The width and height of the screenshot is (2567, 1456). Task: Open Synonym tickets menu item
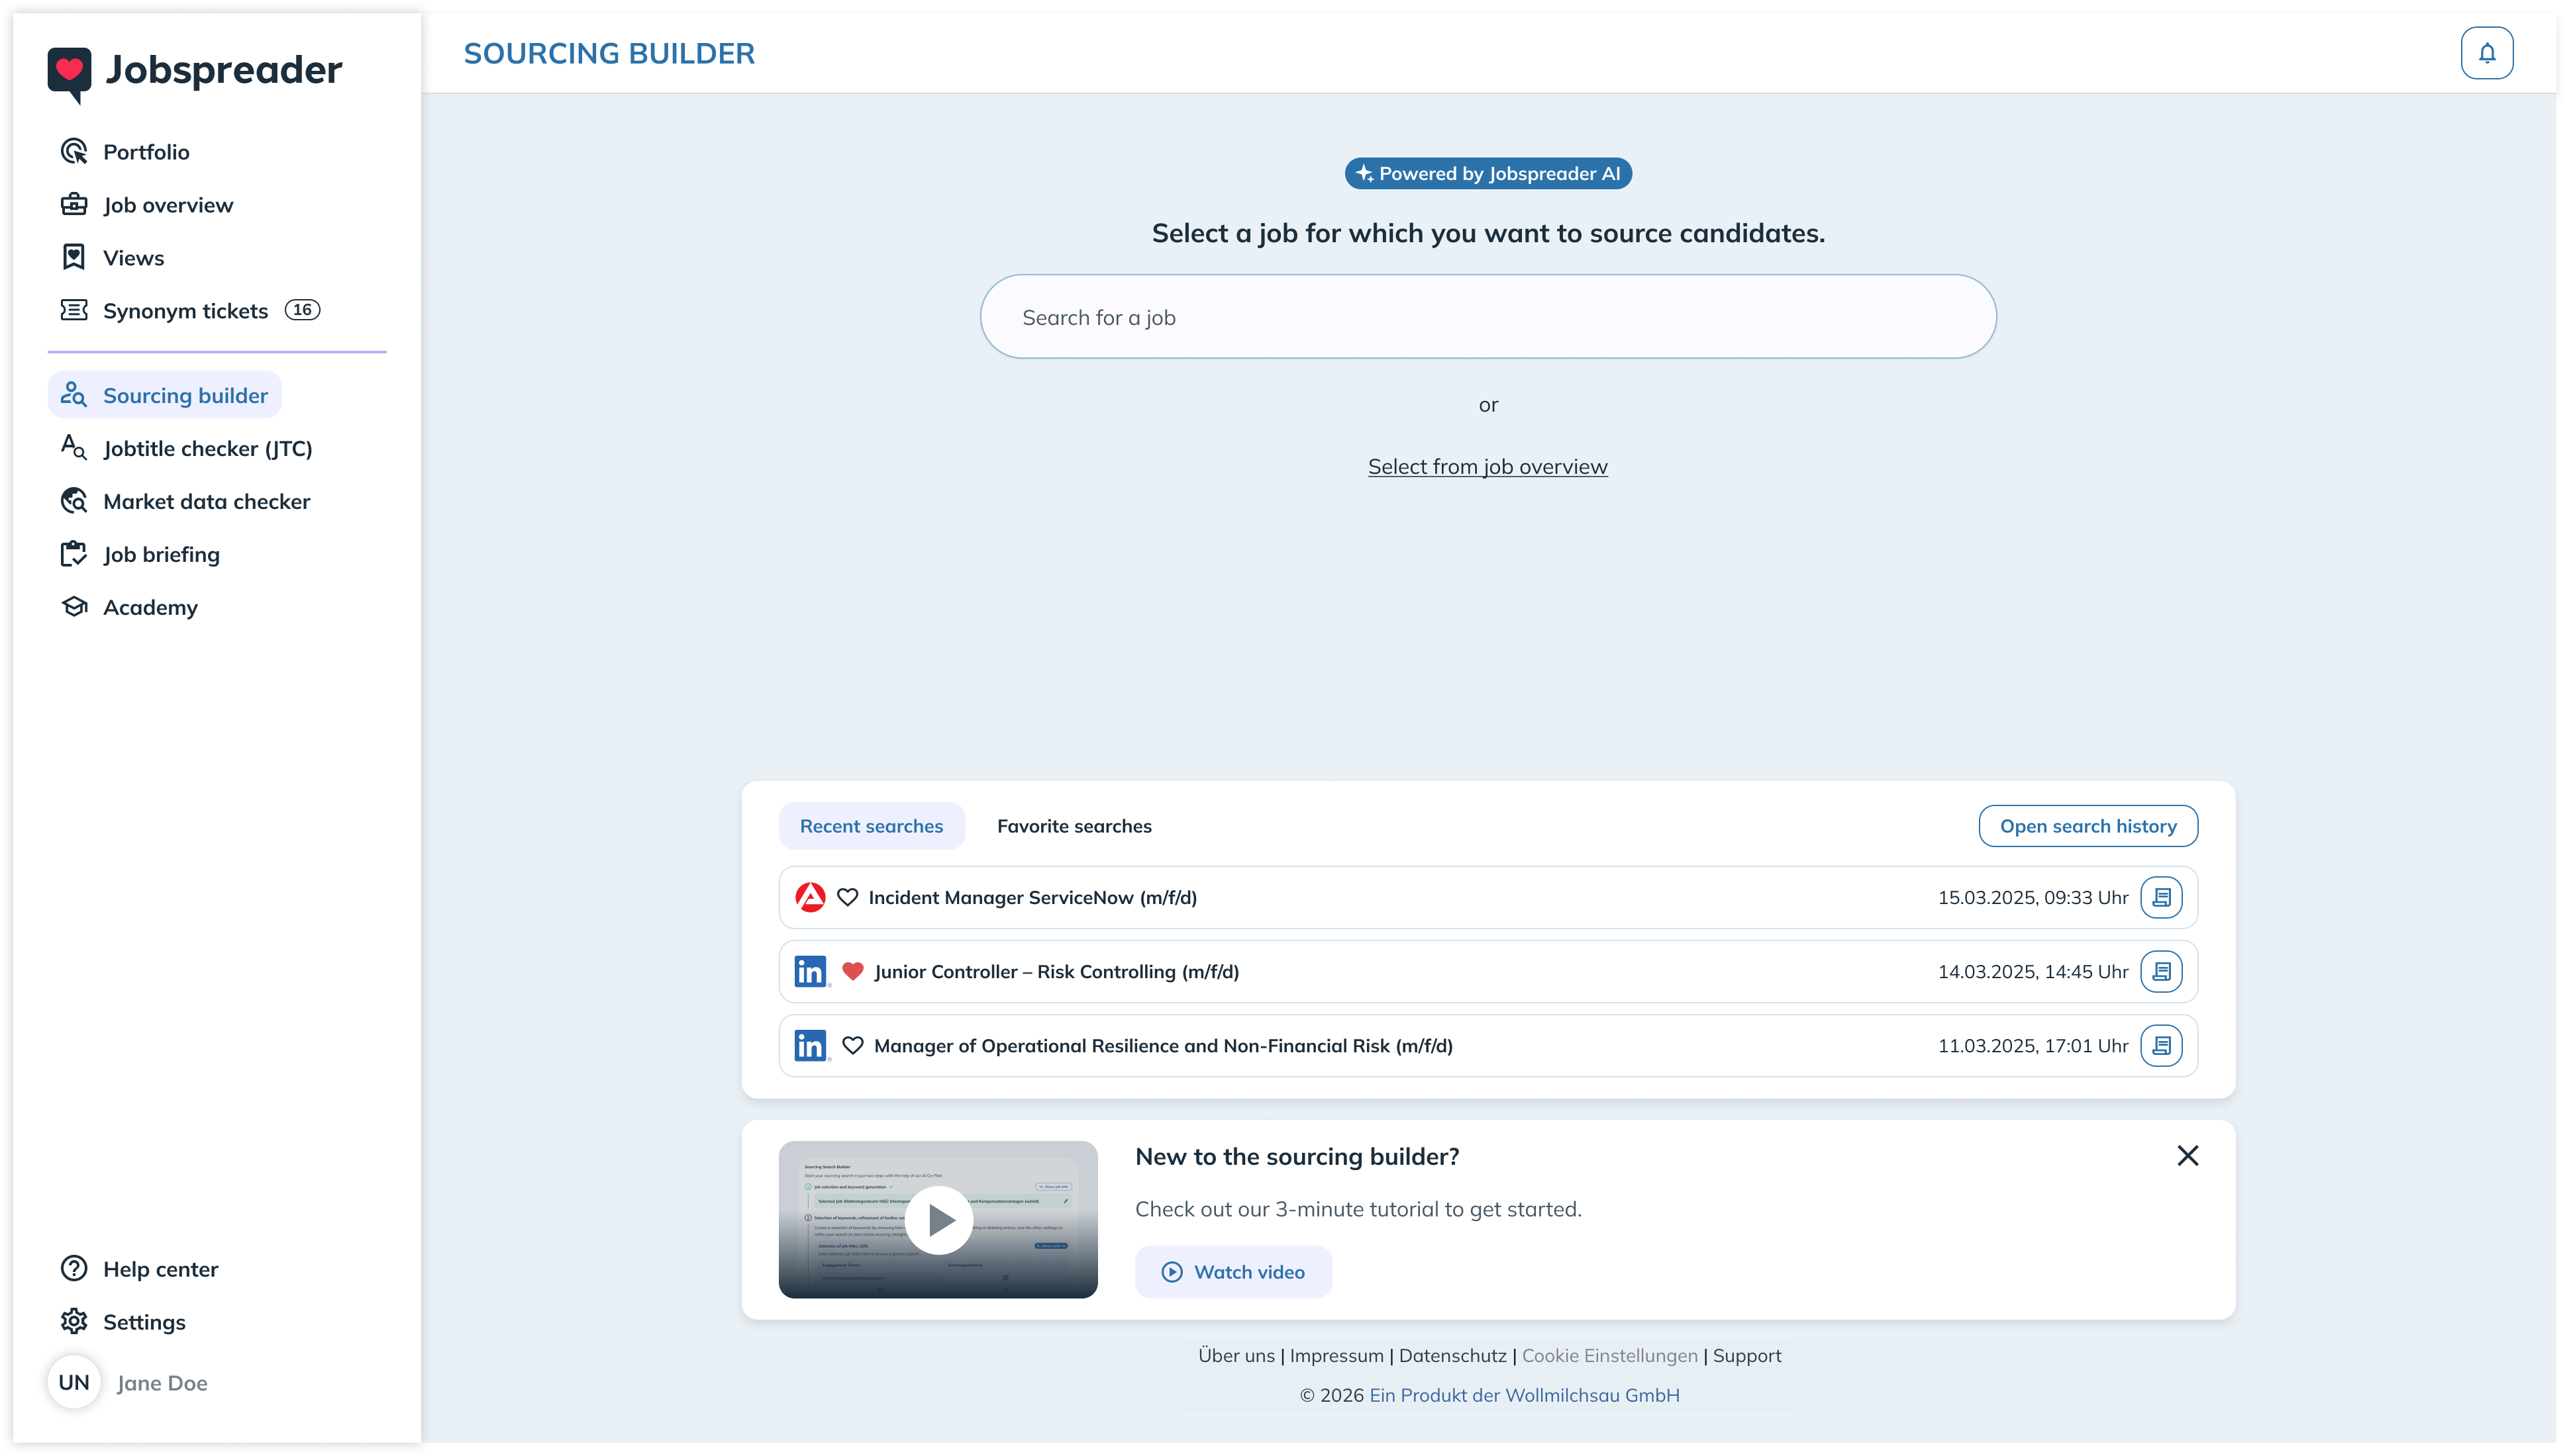click(x=186, y=311)
